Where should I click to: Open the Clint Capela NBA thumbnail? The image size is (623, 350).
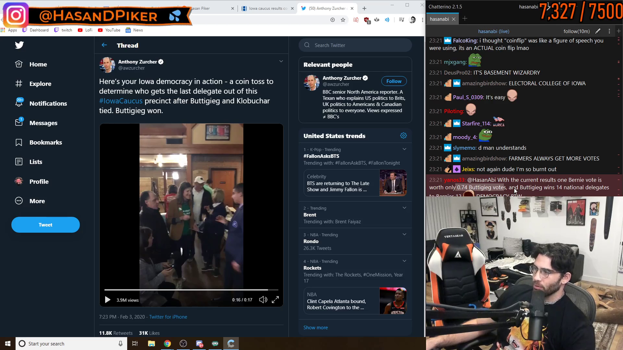click(393, 301)
